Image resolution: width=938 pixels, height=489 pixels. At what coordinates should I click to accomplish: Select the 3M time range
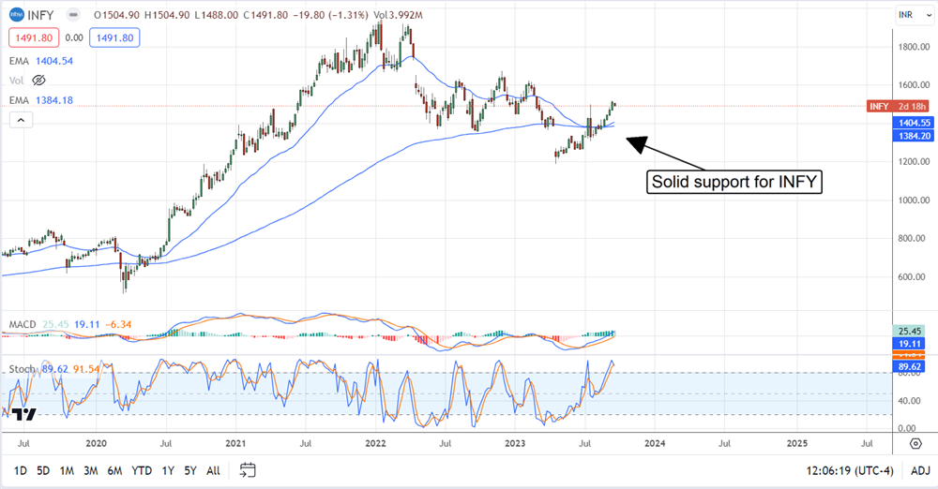coord(90,471)
